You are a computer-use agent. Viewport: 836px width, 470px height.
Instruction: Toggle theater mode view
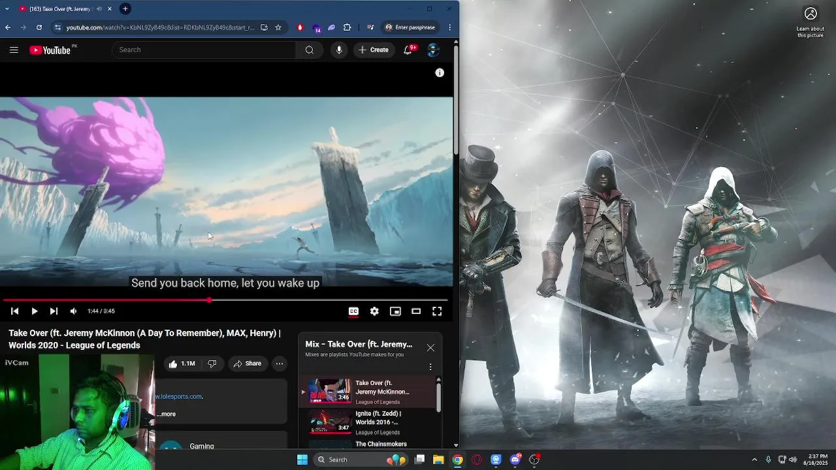point(416,311)
